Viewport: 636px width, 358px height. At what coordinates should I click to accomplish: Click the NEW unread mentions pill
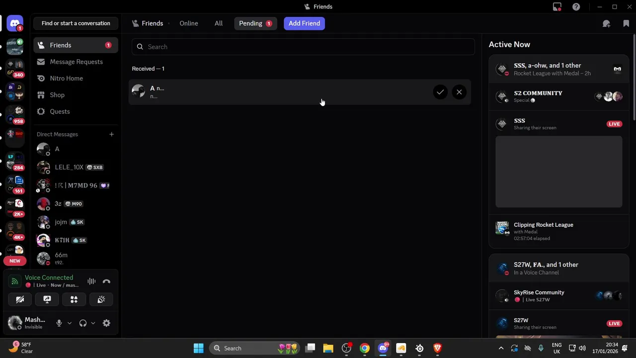(15, 261)
